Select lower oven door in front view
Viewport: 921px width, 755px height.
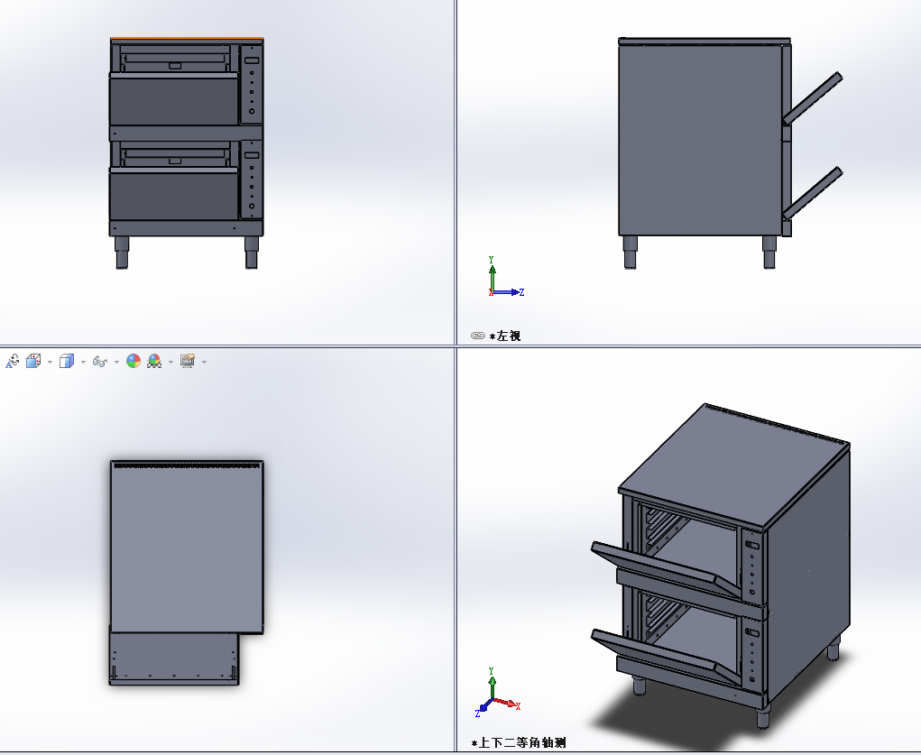174,195
